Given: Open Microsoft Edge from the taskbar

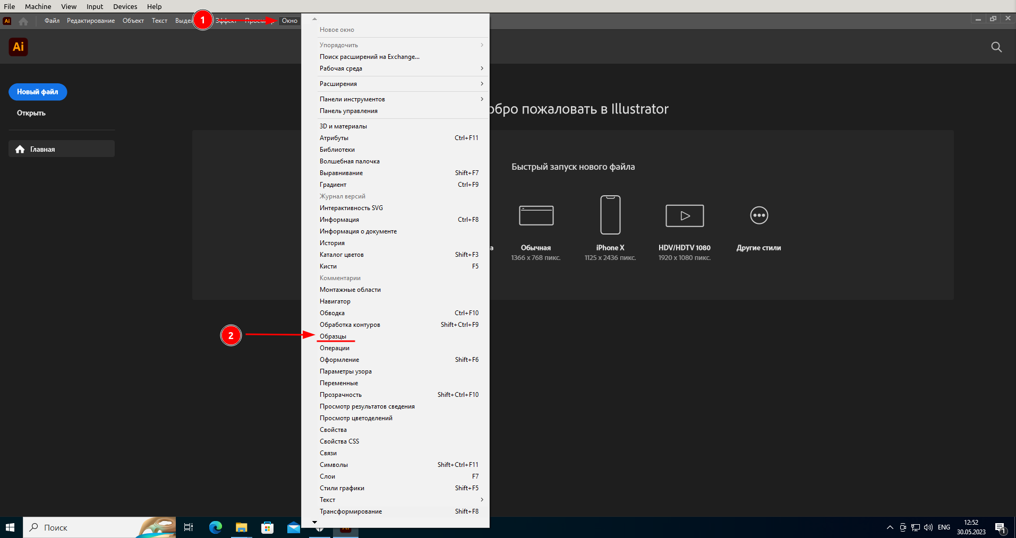Looking at the screenshot, I should tap(215, 527).
